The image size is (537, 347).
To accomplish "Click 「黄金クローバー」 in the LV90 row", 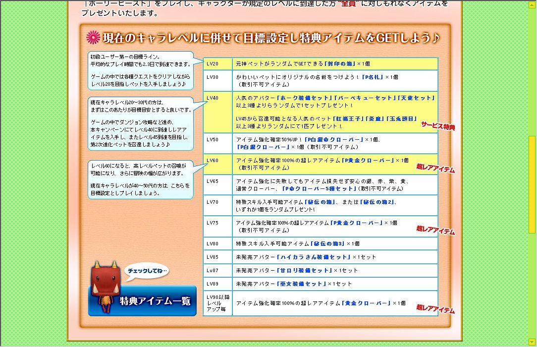I will 367,303.
